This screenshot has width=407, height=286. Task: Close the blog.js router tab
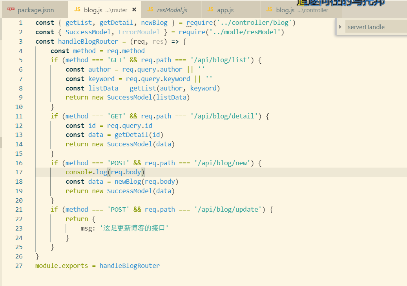pyautogui.click(x=134, y=9)
